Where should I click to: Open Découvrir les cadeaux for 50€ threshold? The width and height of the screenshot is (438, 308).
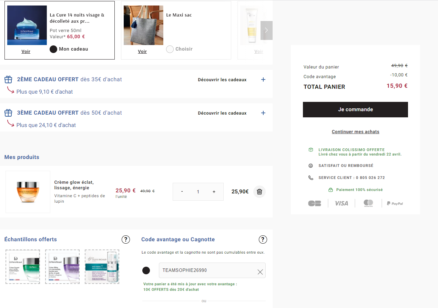pos(222,113)
